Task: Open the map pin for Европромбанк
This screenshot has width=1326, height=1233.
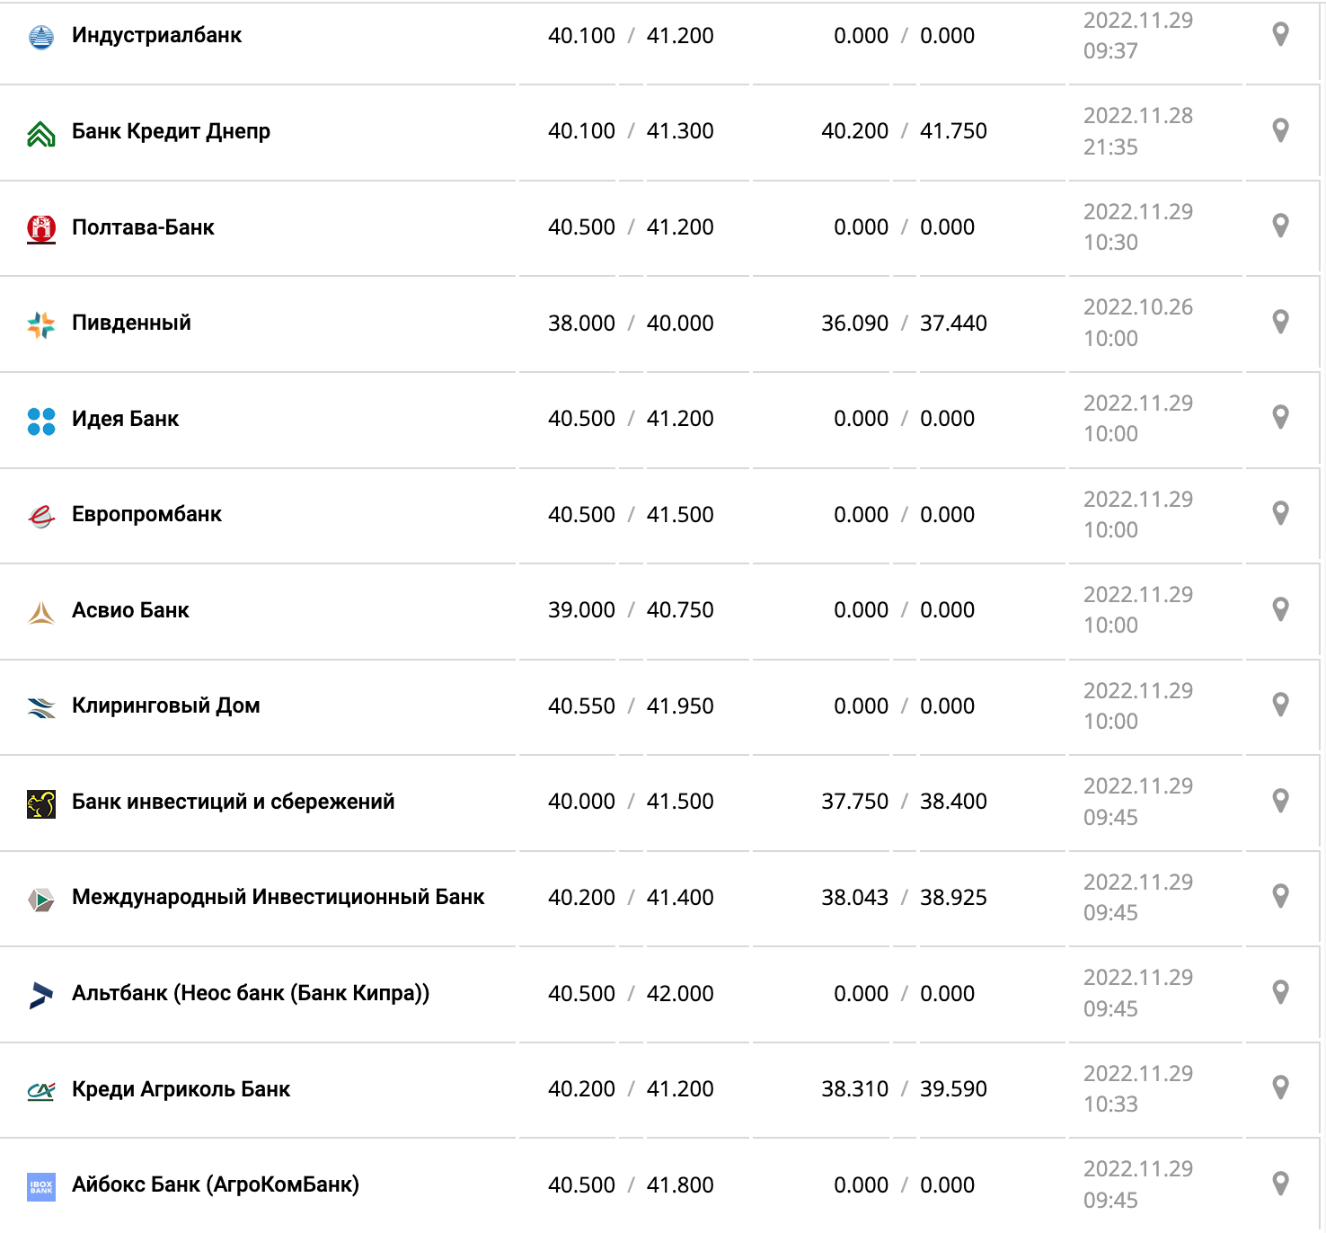Action: pos(1281,513)
